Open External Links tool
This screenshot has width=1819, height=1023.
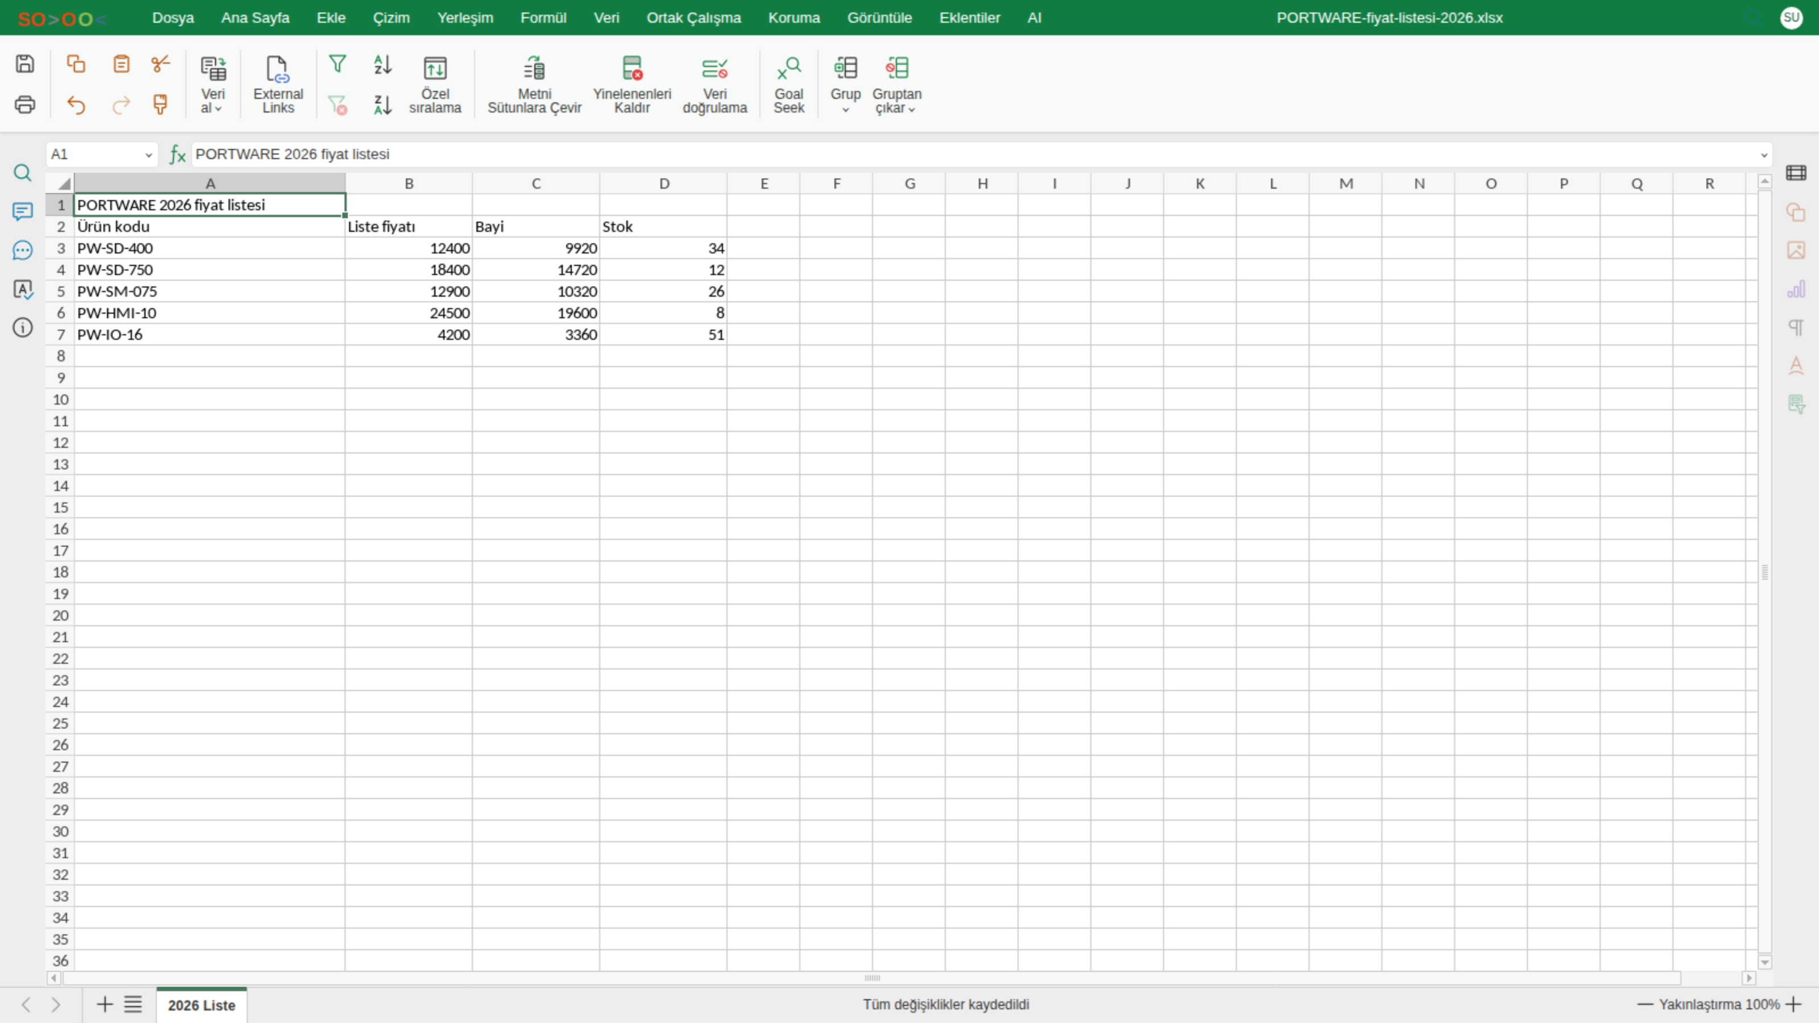pyautogui.click(x=278, y=85)
